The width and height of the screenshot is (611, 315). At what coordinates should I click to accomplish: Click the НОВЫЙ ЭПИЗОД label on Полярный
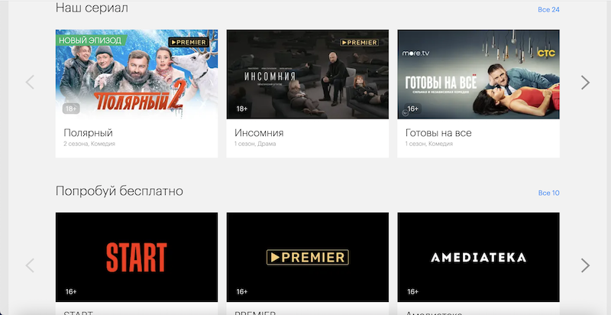pos(91,41)
